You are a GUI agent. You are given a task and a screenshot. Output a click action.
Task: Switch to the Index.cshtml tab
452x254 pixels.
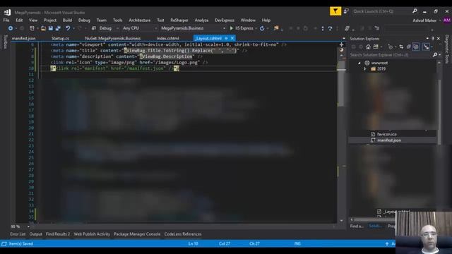[168, 38]
